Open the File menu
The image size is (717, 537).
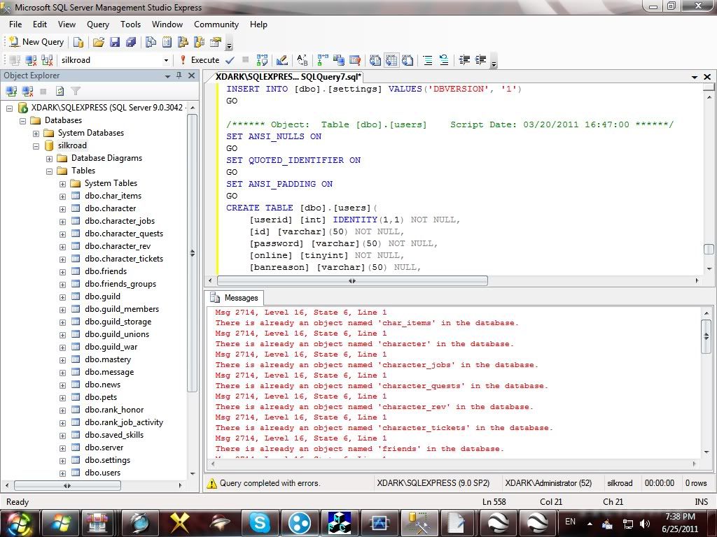point(15,24)
